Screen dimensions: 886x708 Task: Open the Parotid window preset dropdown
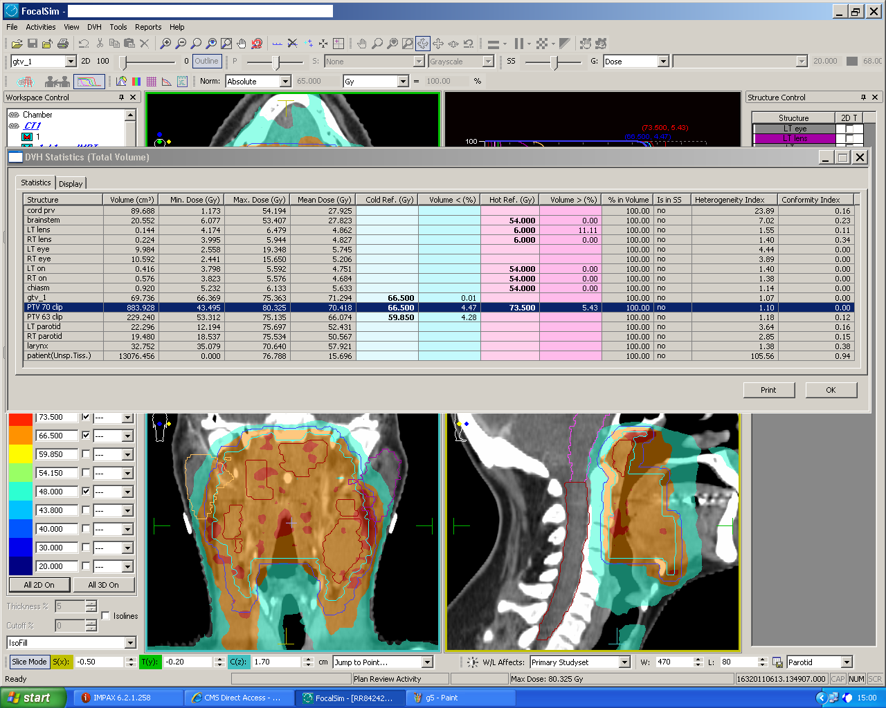846,662
